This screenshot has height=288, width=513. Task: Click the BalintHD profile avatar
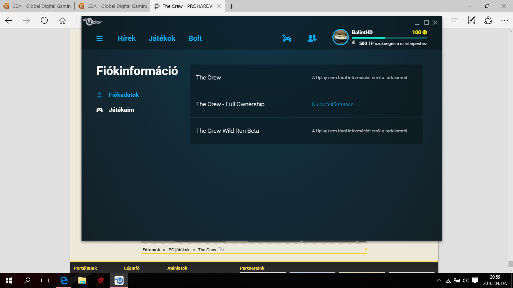(341, 37)
